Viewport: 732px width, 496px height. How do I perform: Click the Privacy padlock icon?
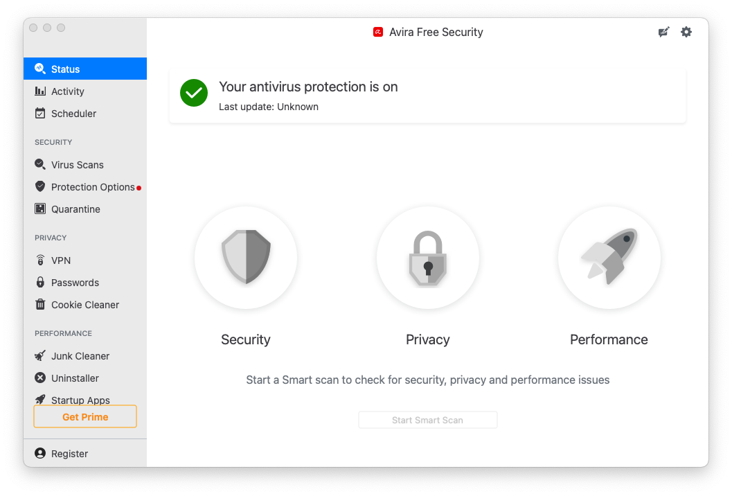[427, 258]
